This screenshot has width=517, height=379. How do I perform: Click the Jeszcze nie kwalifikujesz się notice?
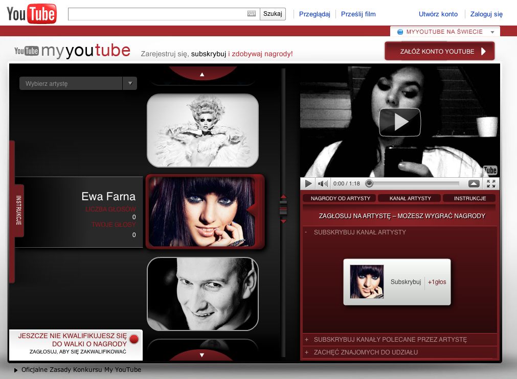click(x=76, y=345)
